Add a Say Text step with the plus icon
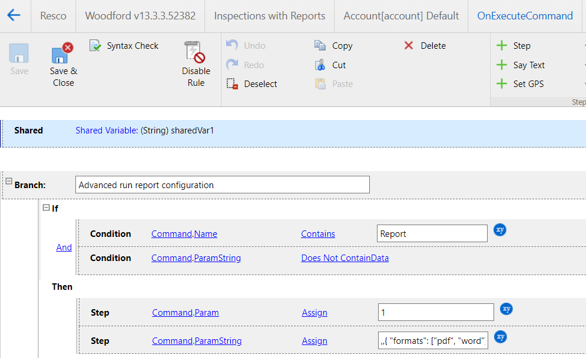The width and height of the screenshot is (586, 358). click(502, 65)
